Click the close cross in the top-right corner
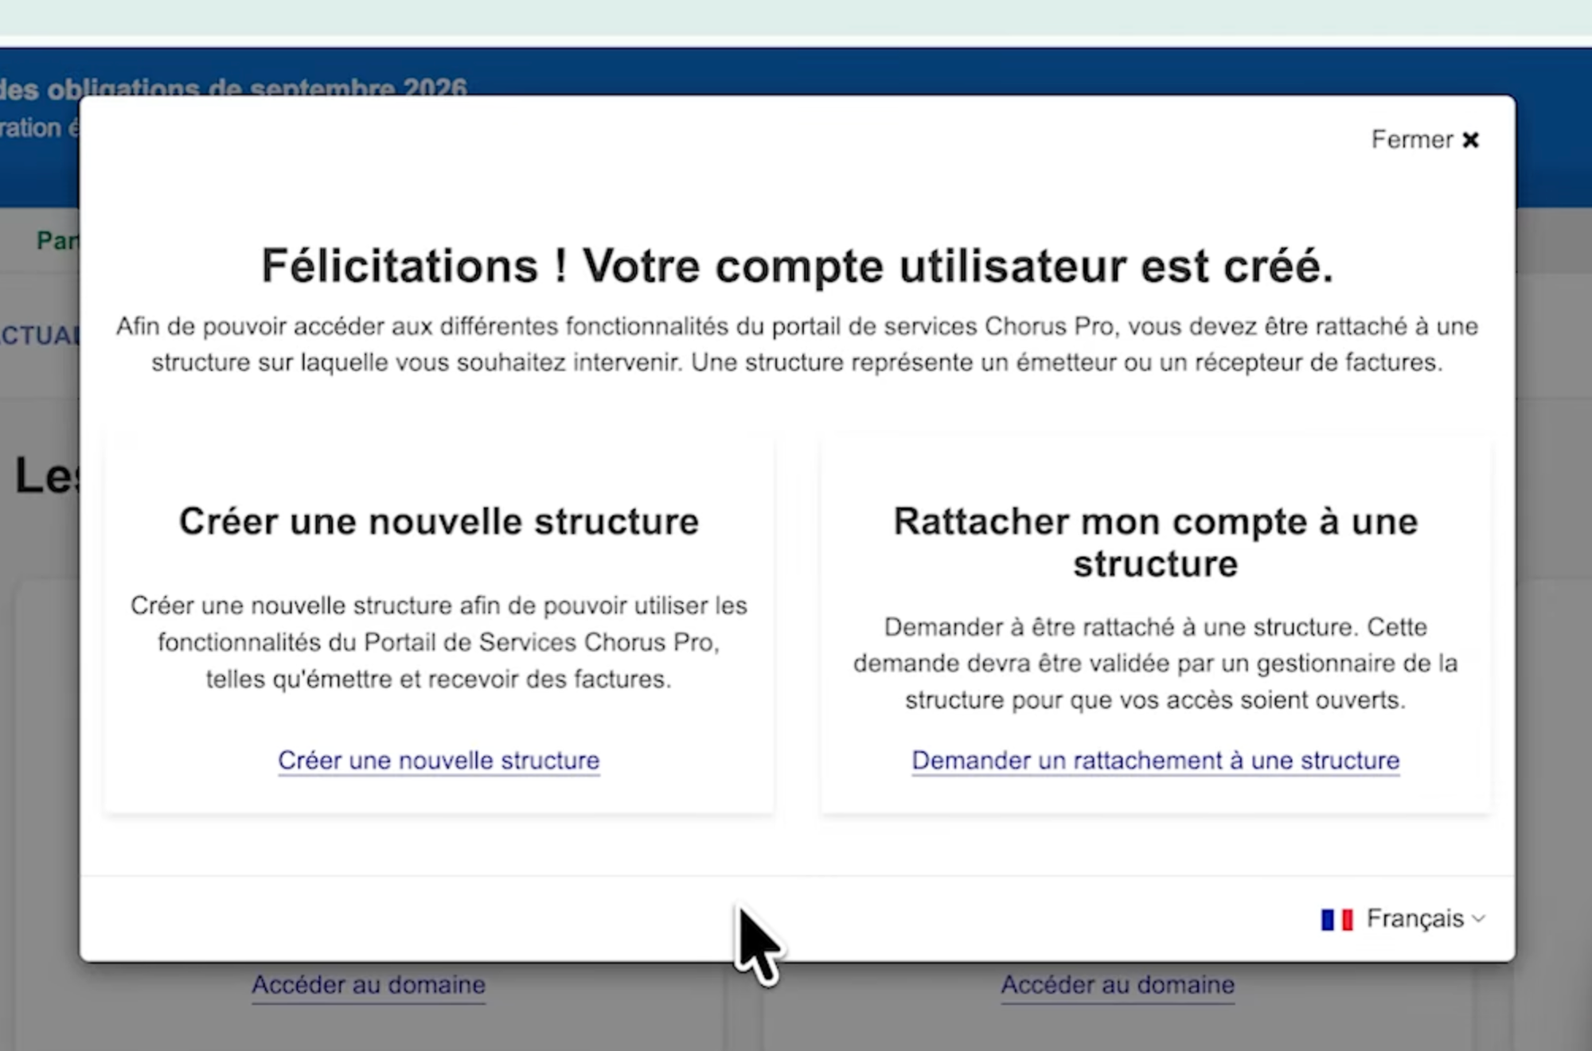 pyautogui.click(x=1471, y=140)
